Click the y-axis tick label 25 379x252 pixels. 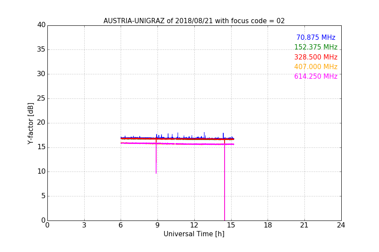(41, 98)
